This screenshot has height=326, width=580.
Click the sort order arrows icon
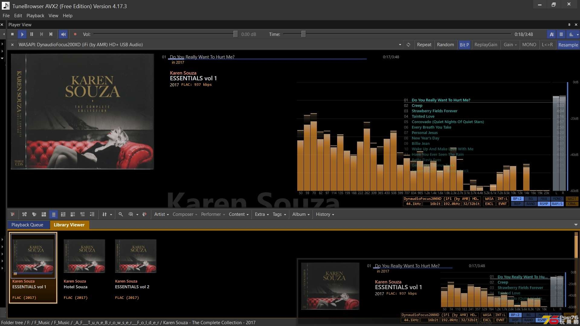[x=105, y=214]
